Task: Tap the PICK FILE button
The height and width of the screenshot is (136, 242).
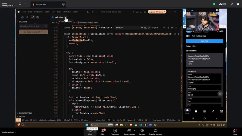Action: tap(204, 41)
